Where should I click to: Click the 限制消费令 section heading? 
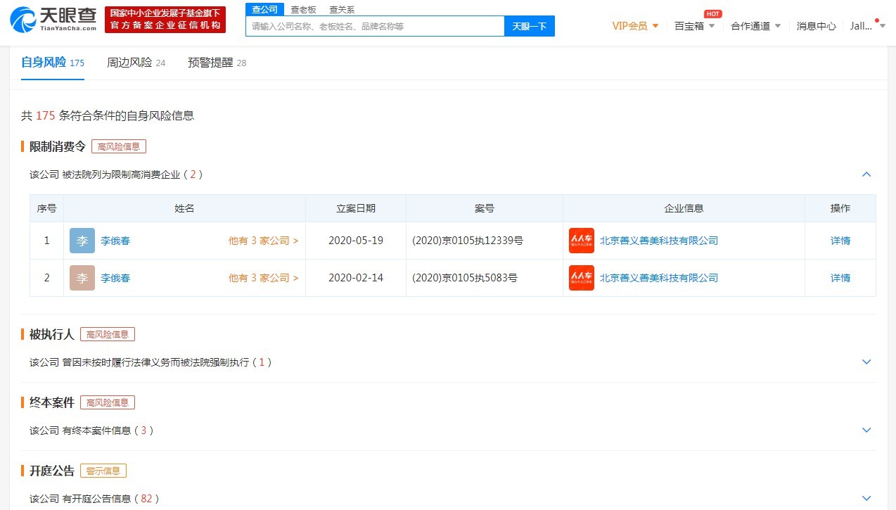point(58,146)
